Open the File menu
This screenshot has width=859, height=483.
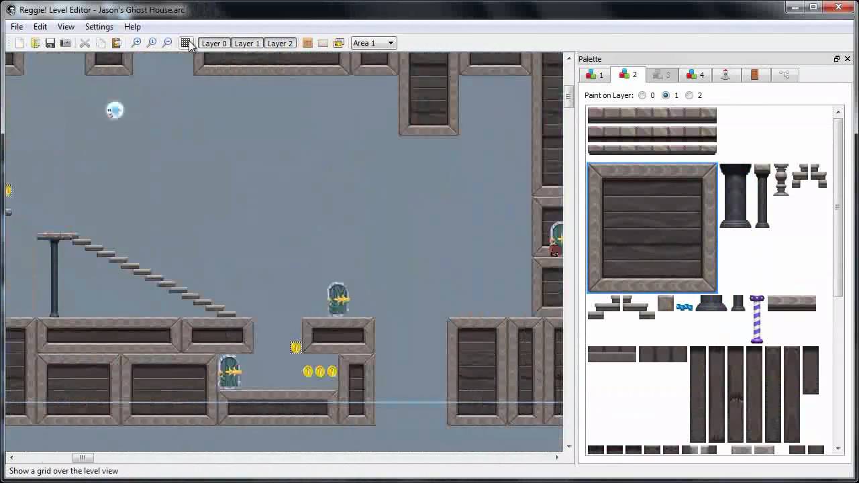[17, 27]
